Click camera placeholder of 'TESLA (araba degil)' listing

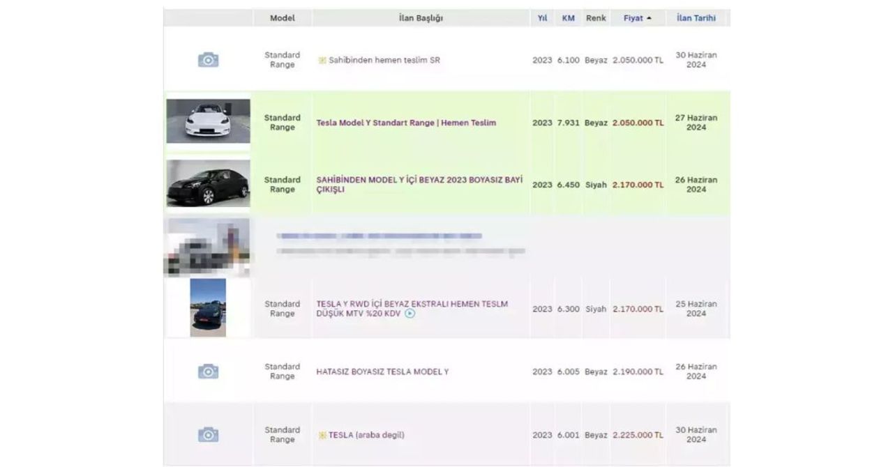[208, 435]
